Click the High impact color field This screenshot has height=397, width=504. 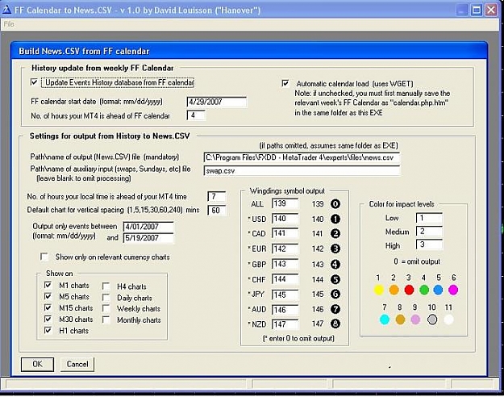click(429, 244)
